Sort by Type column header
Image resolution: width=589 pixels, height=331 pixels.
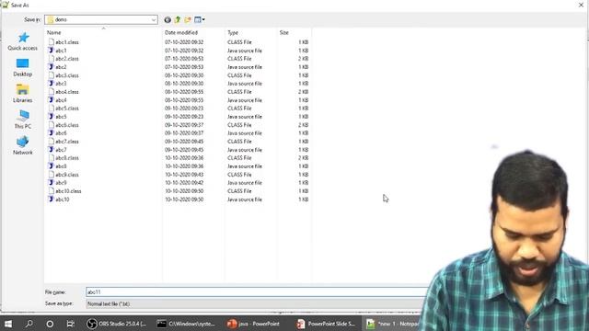(233, 33)
